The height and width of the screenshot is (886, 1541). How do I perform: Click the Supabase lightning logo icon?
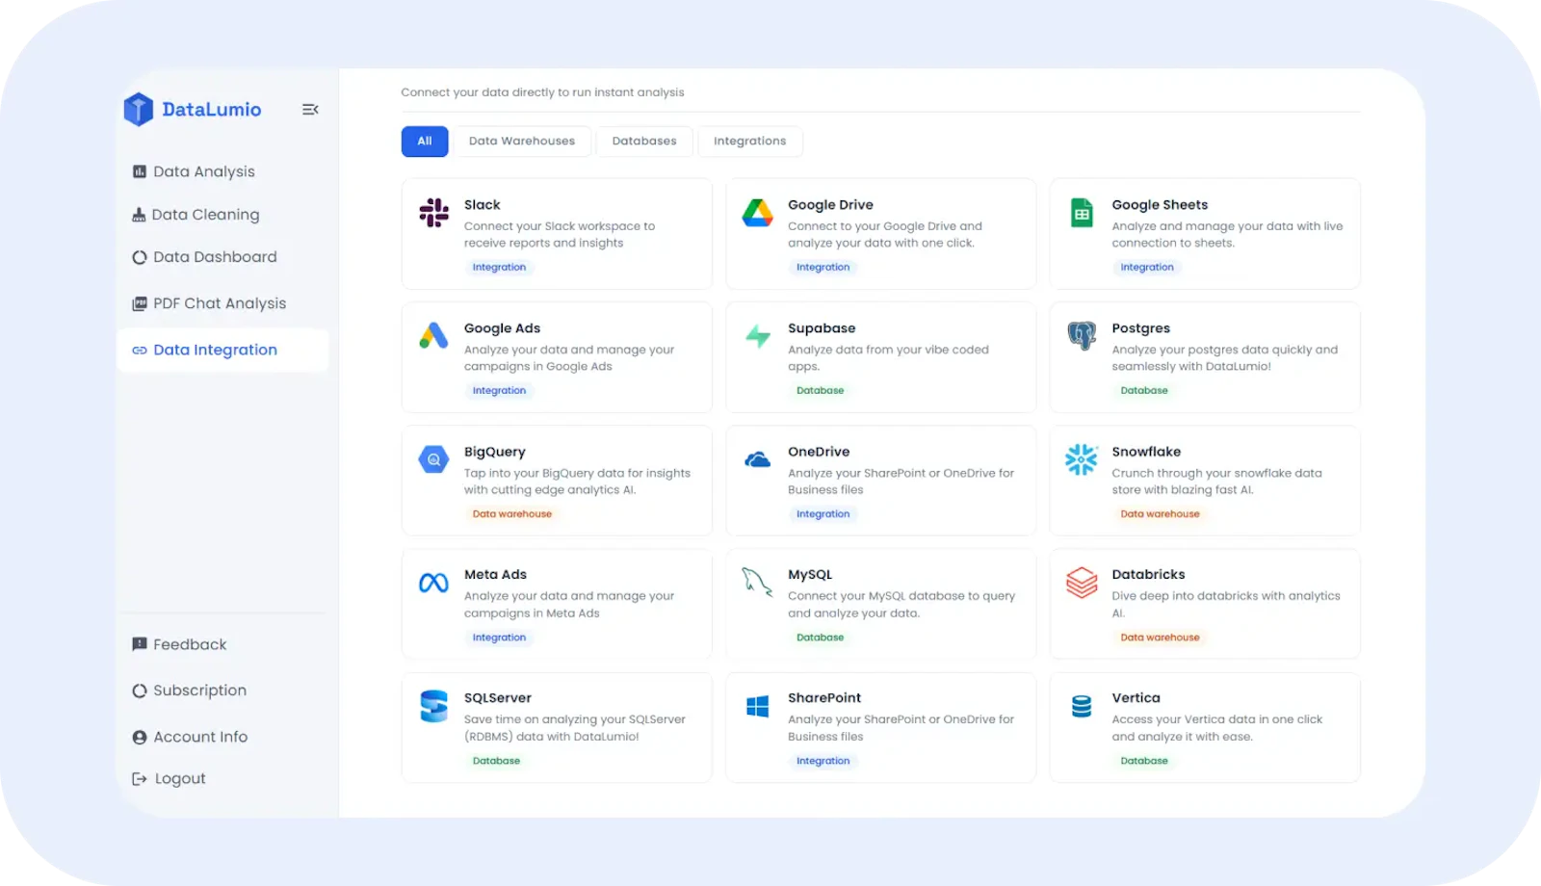pyautogui.click(x=758, y=336)
